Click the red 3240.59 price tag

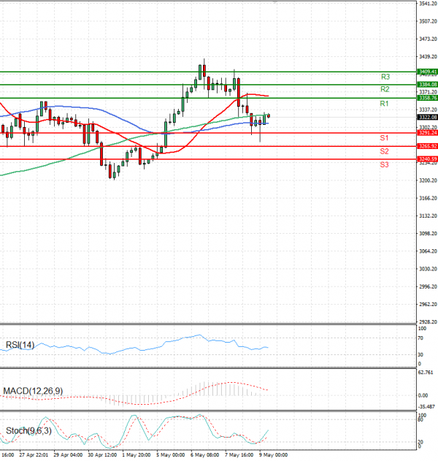(x=427, y=159)
